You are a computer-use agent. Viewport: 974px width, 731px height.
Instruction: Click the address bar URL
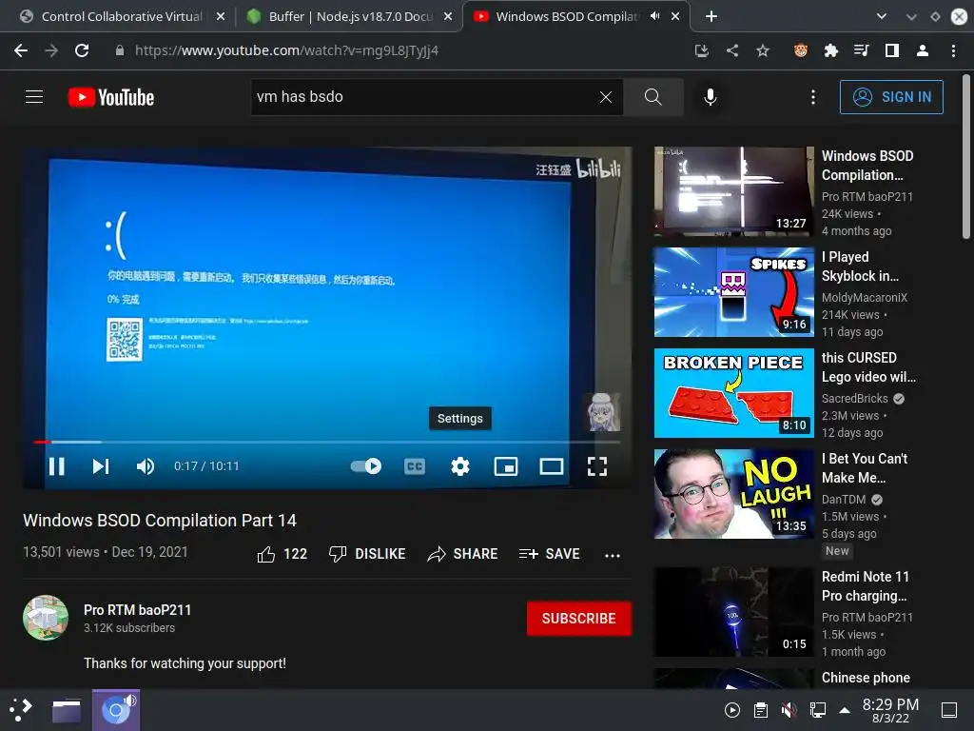pos(286,50)
